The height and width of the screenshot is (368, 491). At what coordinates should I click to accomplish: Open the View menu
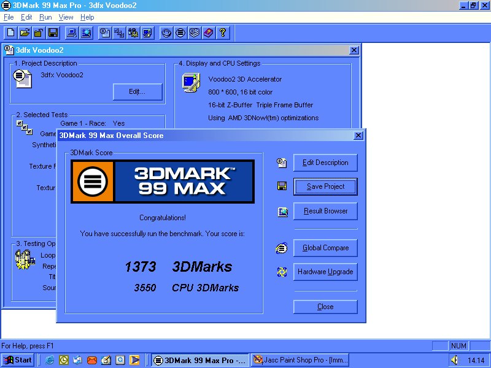tap(66, 17)
